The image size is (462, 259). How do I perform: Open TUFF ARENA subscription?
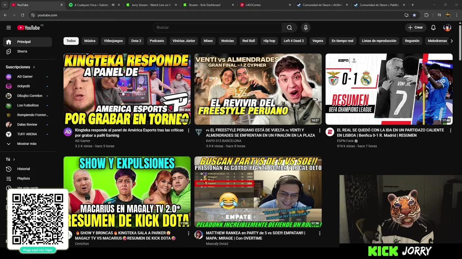(27, 134)
